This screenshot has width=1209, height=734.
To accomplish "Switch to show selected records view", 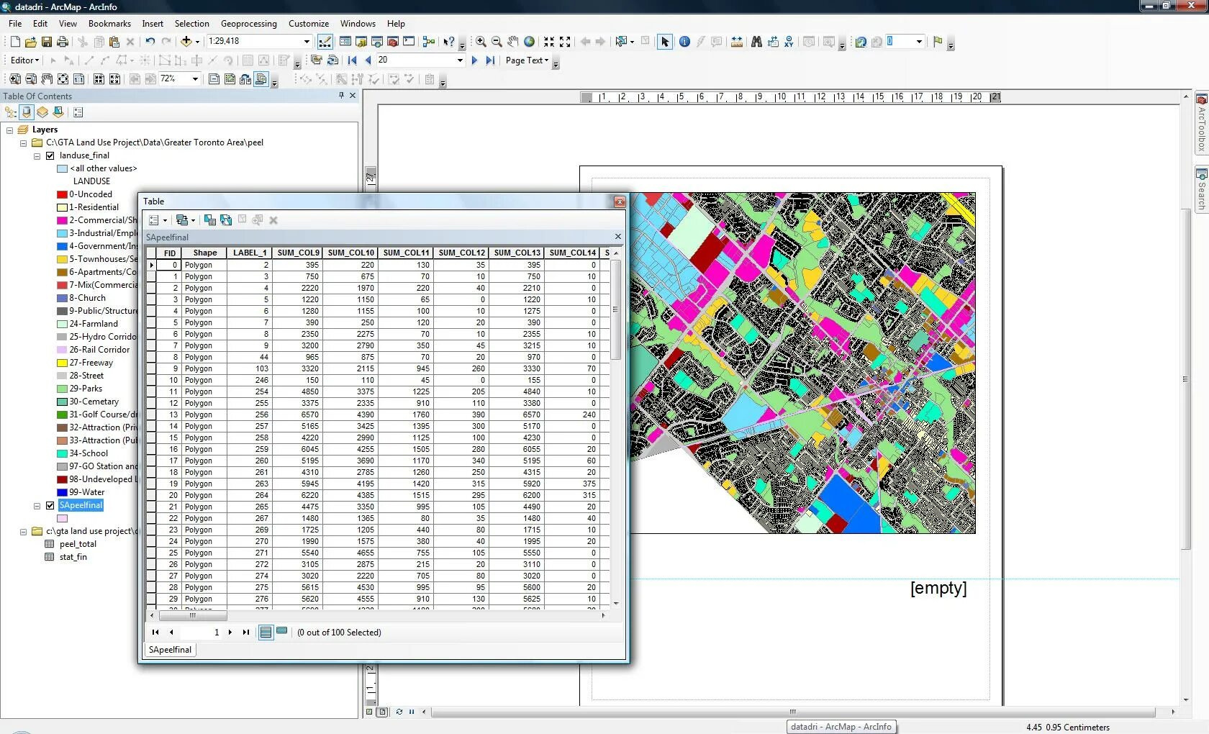I will tap(282, 632).
